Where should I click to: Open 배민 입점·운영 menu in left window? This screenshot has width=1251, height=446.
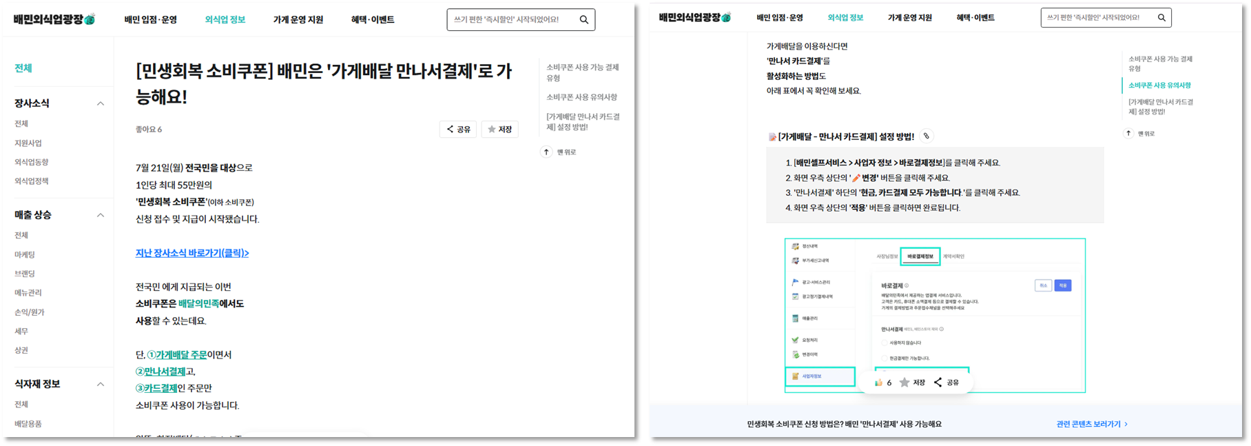point(150,19)
